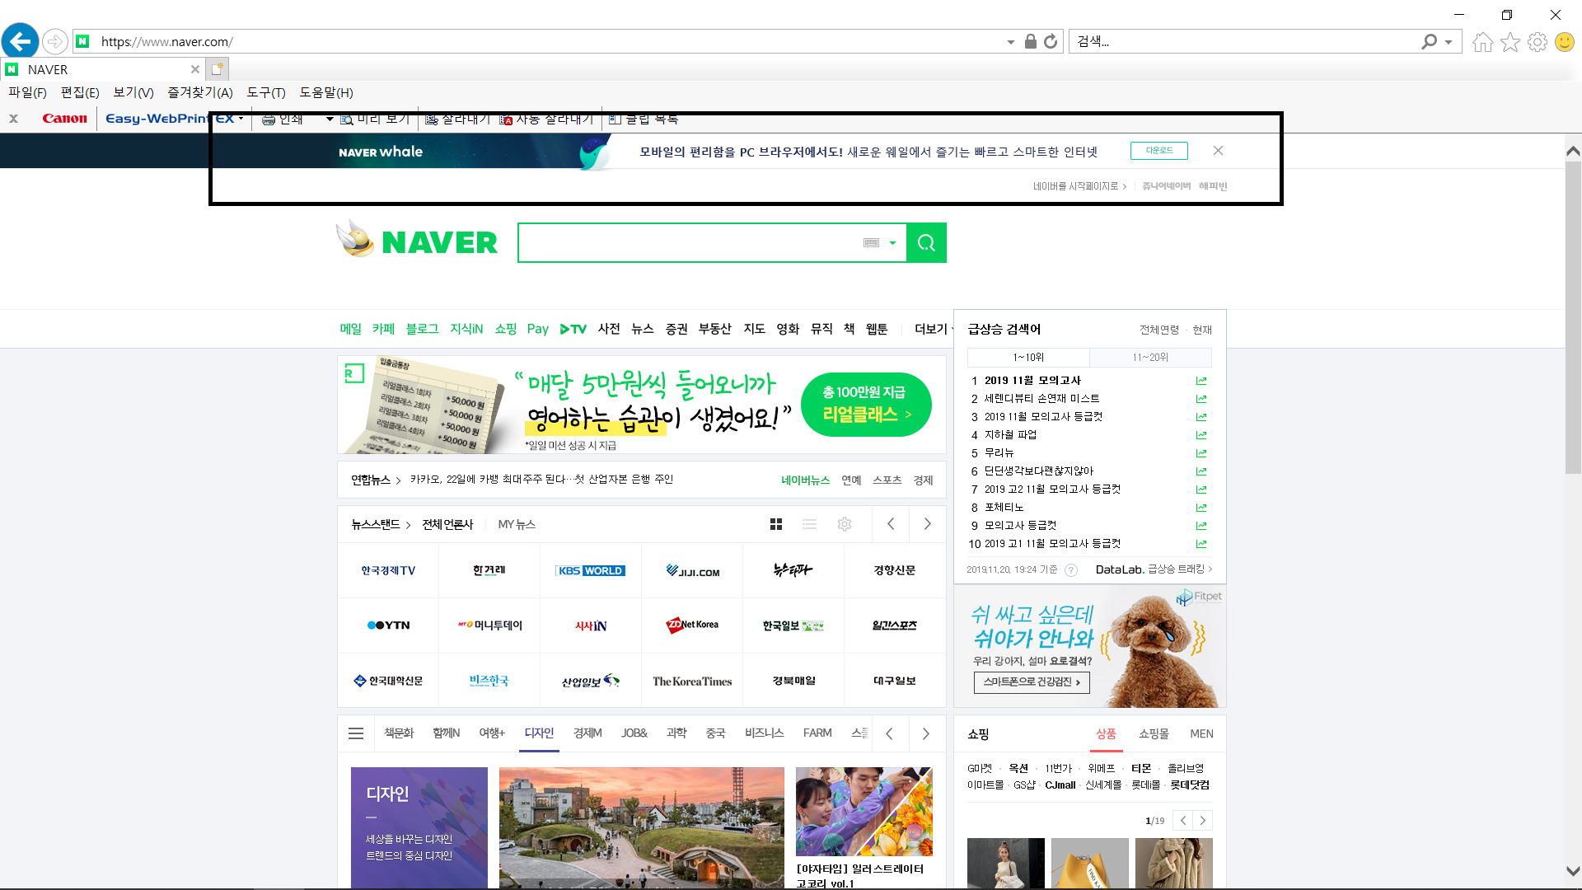Screen dimensions: 1582x890
Task: Open newsstand settings gear icon
Action: pos(844,524)
